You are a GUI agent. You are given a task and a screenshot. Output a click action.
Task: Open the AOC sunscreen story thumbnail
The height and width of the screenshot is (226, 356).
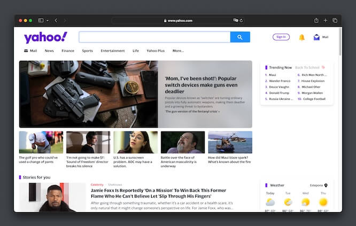(x=136, y=142)
